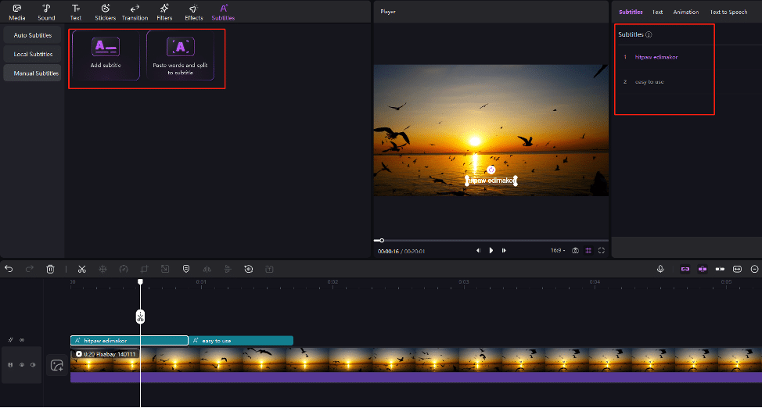Select the Auto Subtitles category
The image size is (762, 408).
pos(32,35)
